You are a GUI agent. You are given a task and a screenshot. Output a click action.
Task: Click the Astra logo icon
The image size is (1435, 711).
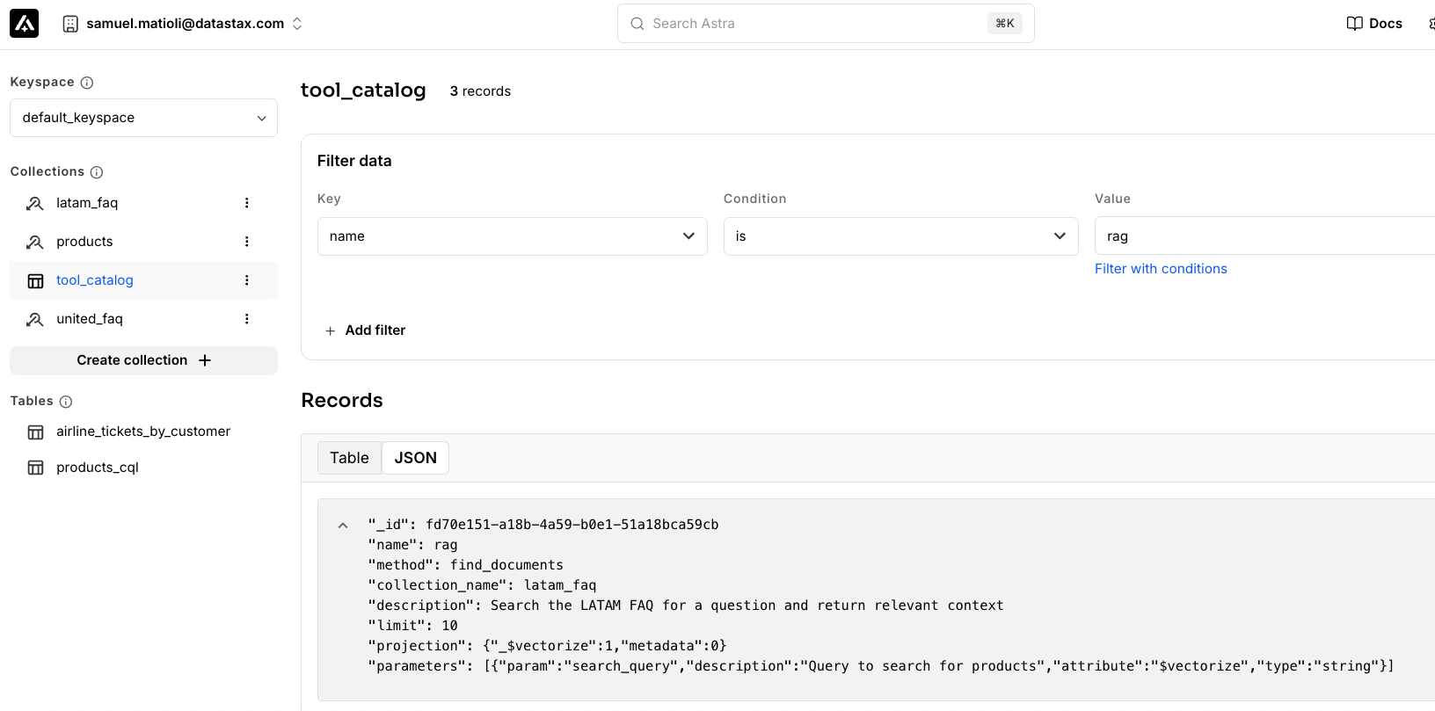(25, 24)
